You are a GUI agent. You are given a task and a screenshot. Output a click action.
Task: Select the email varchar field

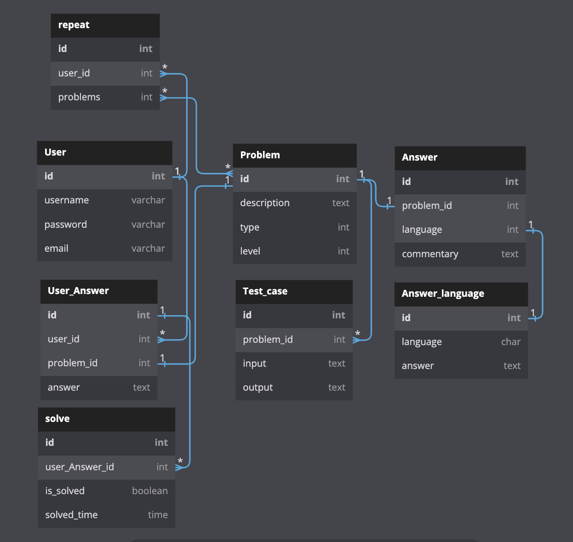pyautogui.click(x=104, y=249)
